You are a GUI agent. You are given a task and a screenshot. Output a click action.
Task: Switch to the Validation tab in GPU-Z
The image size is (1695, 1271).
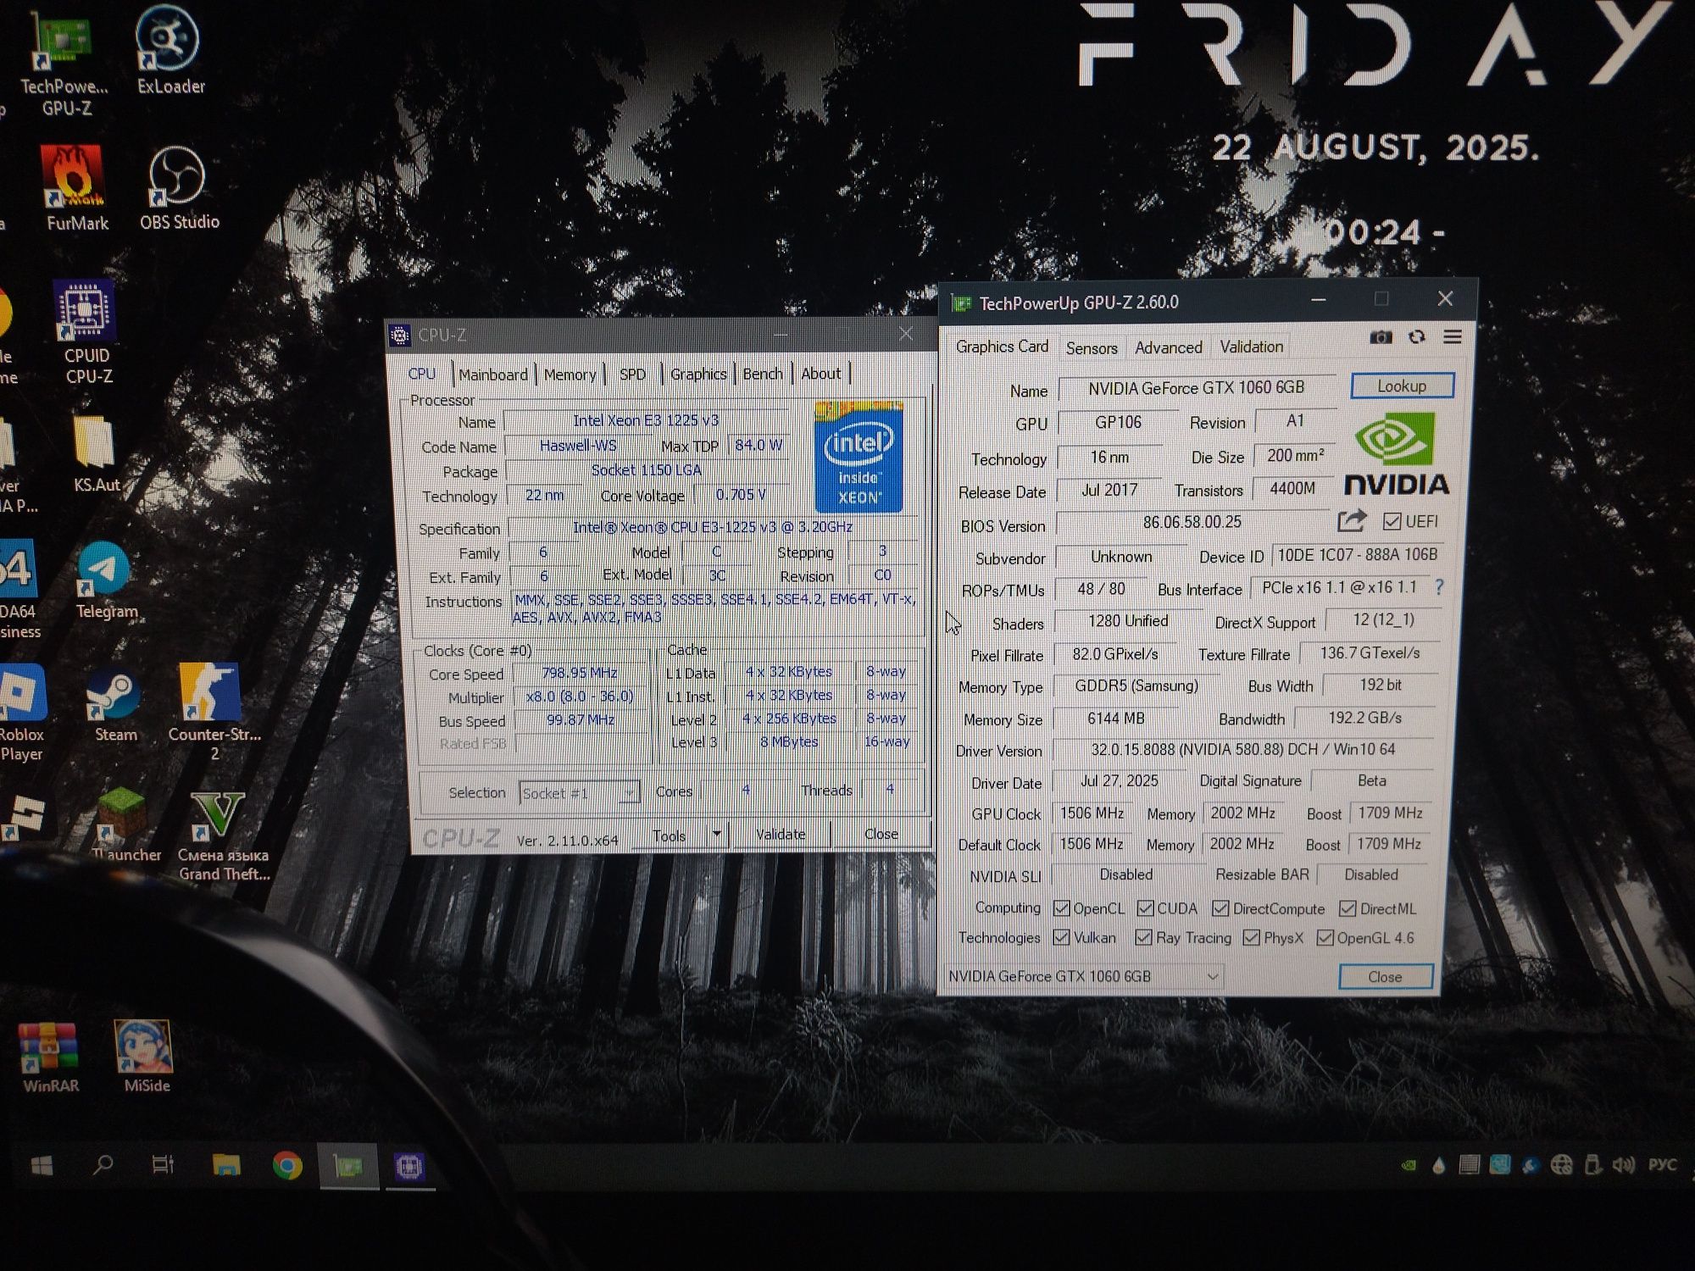click(x=1251, y=347)
